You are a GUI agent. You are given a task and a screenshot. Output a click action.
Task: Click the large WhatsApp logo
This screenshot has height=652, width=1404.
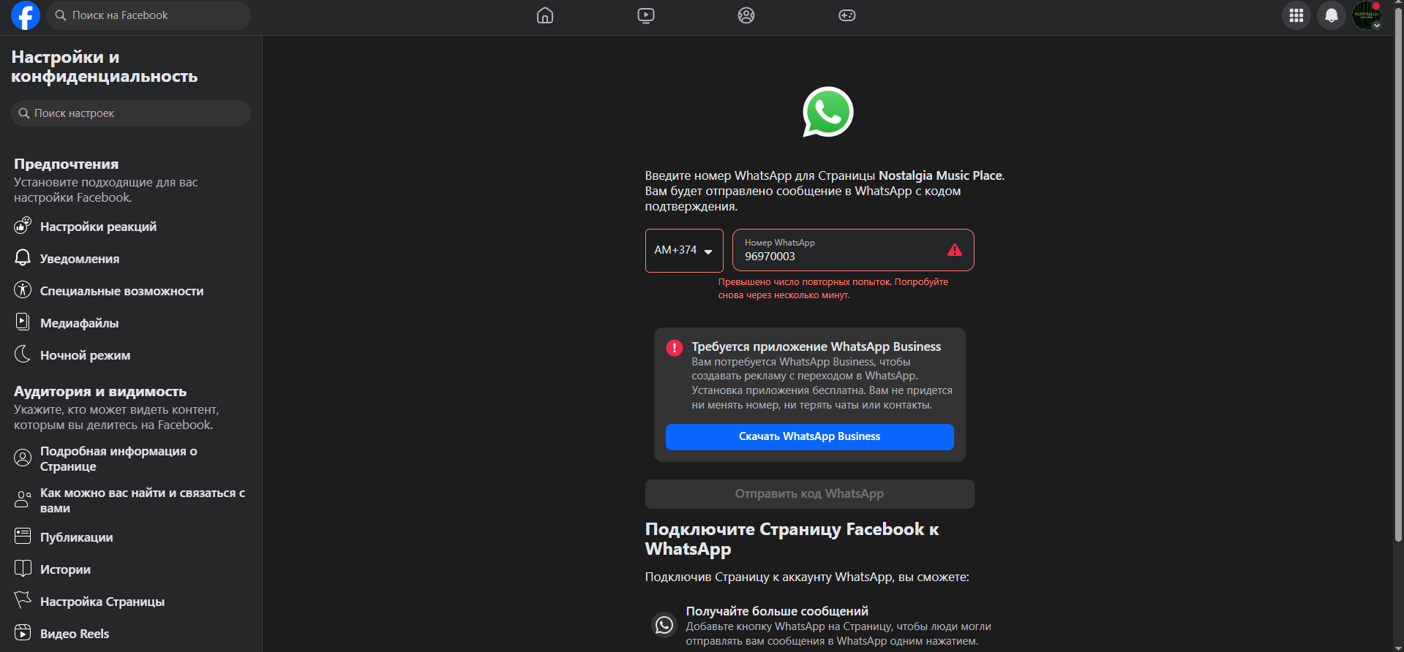tap(828, 112)
